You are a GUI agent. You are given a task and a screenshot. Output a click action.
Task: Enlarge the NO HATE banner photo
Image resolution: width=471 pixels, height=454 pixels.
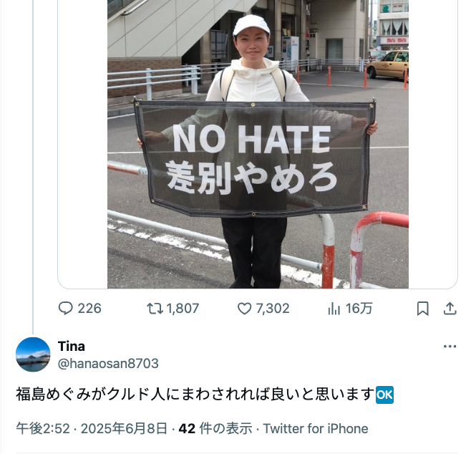coord(258,144)
